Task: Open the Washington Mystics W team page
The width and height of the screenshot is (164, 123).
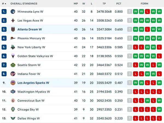Action: (x=34, y=92)
